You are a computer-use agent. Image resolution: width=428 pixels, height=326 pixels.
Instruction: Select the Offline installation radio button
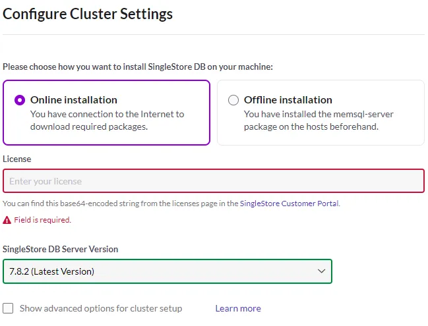click(233, 100)
